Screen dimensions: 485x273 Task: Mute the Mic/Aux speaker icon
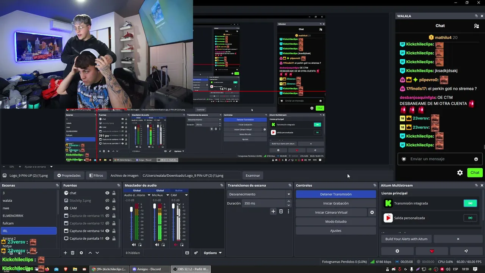tap(157, 245)
